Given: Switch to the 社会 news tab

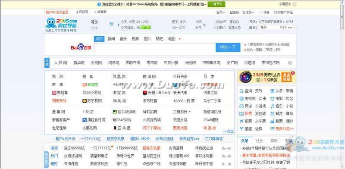Looking at the screenshot, I should tap(259, 141).
